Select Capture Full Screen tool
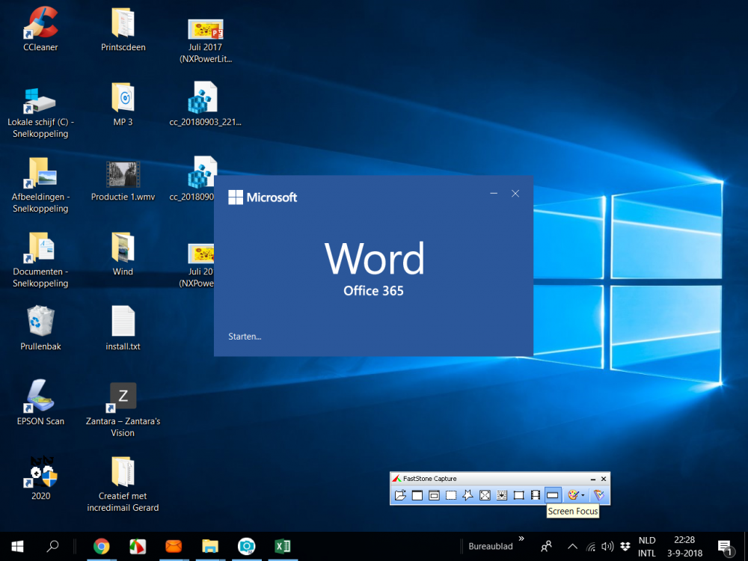Image resolution: width=748 pixels, height=561 pixels. tap(485, 495)
